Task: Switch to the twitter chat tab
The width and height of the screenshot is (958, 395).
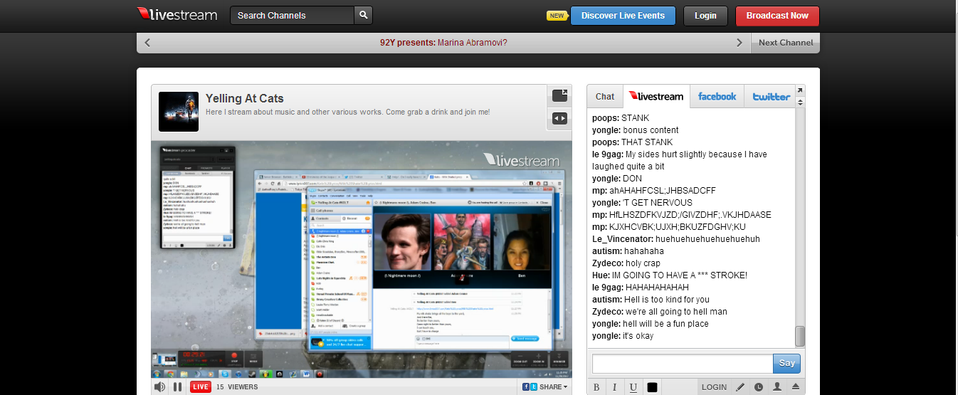Action: click(x=771, y=96)
